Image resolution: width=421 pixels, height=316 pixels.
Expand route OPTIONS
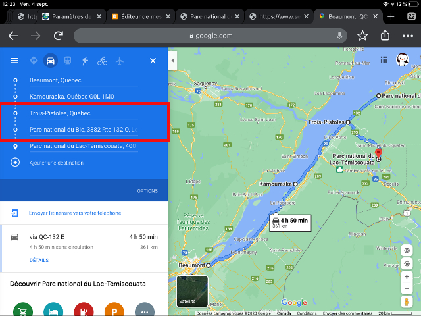147,191
